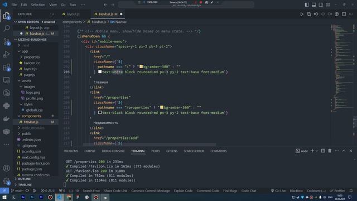Toggle the bottom panel layout icon
The height and width of the screenshot is (201, 357).
click(x=313, y=4)
